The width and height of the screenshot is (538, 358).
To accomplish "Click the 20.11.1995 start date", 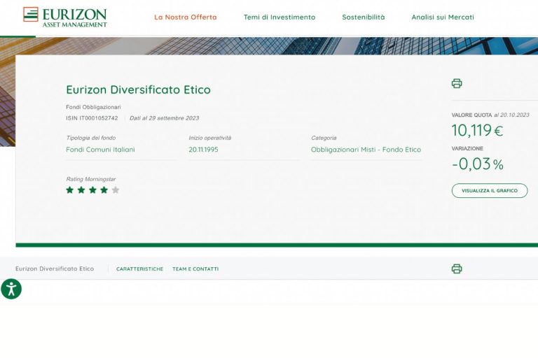I will pos(203,150).
